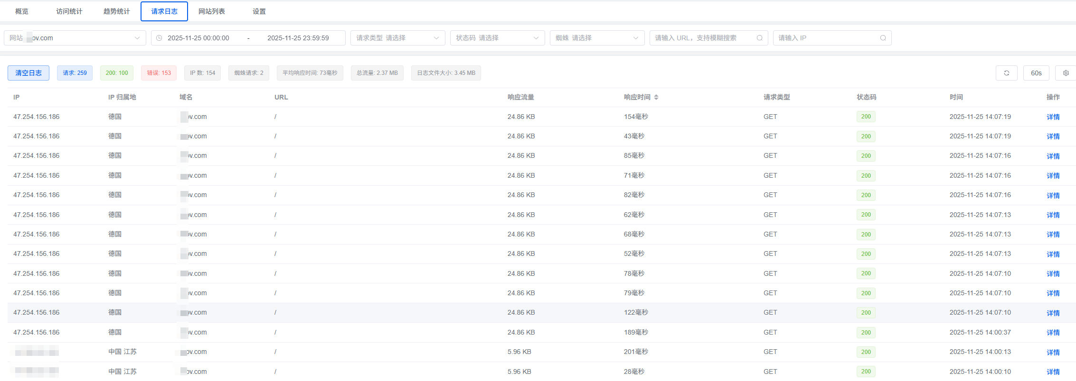
Task: Switch to the 概览 tab
Action: pyautogui.click(x=22, y=11)
